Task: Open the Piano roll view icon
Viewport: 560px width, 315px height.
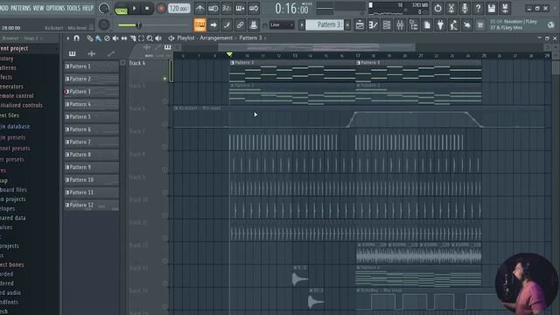Action: click(374, 25)
